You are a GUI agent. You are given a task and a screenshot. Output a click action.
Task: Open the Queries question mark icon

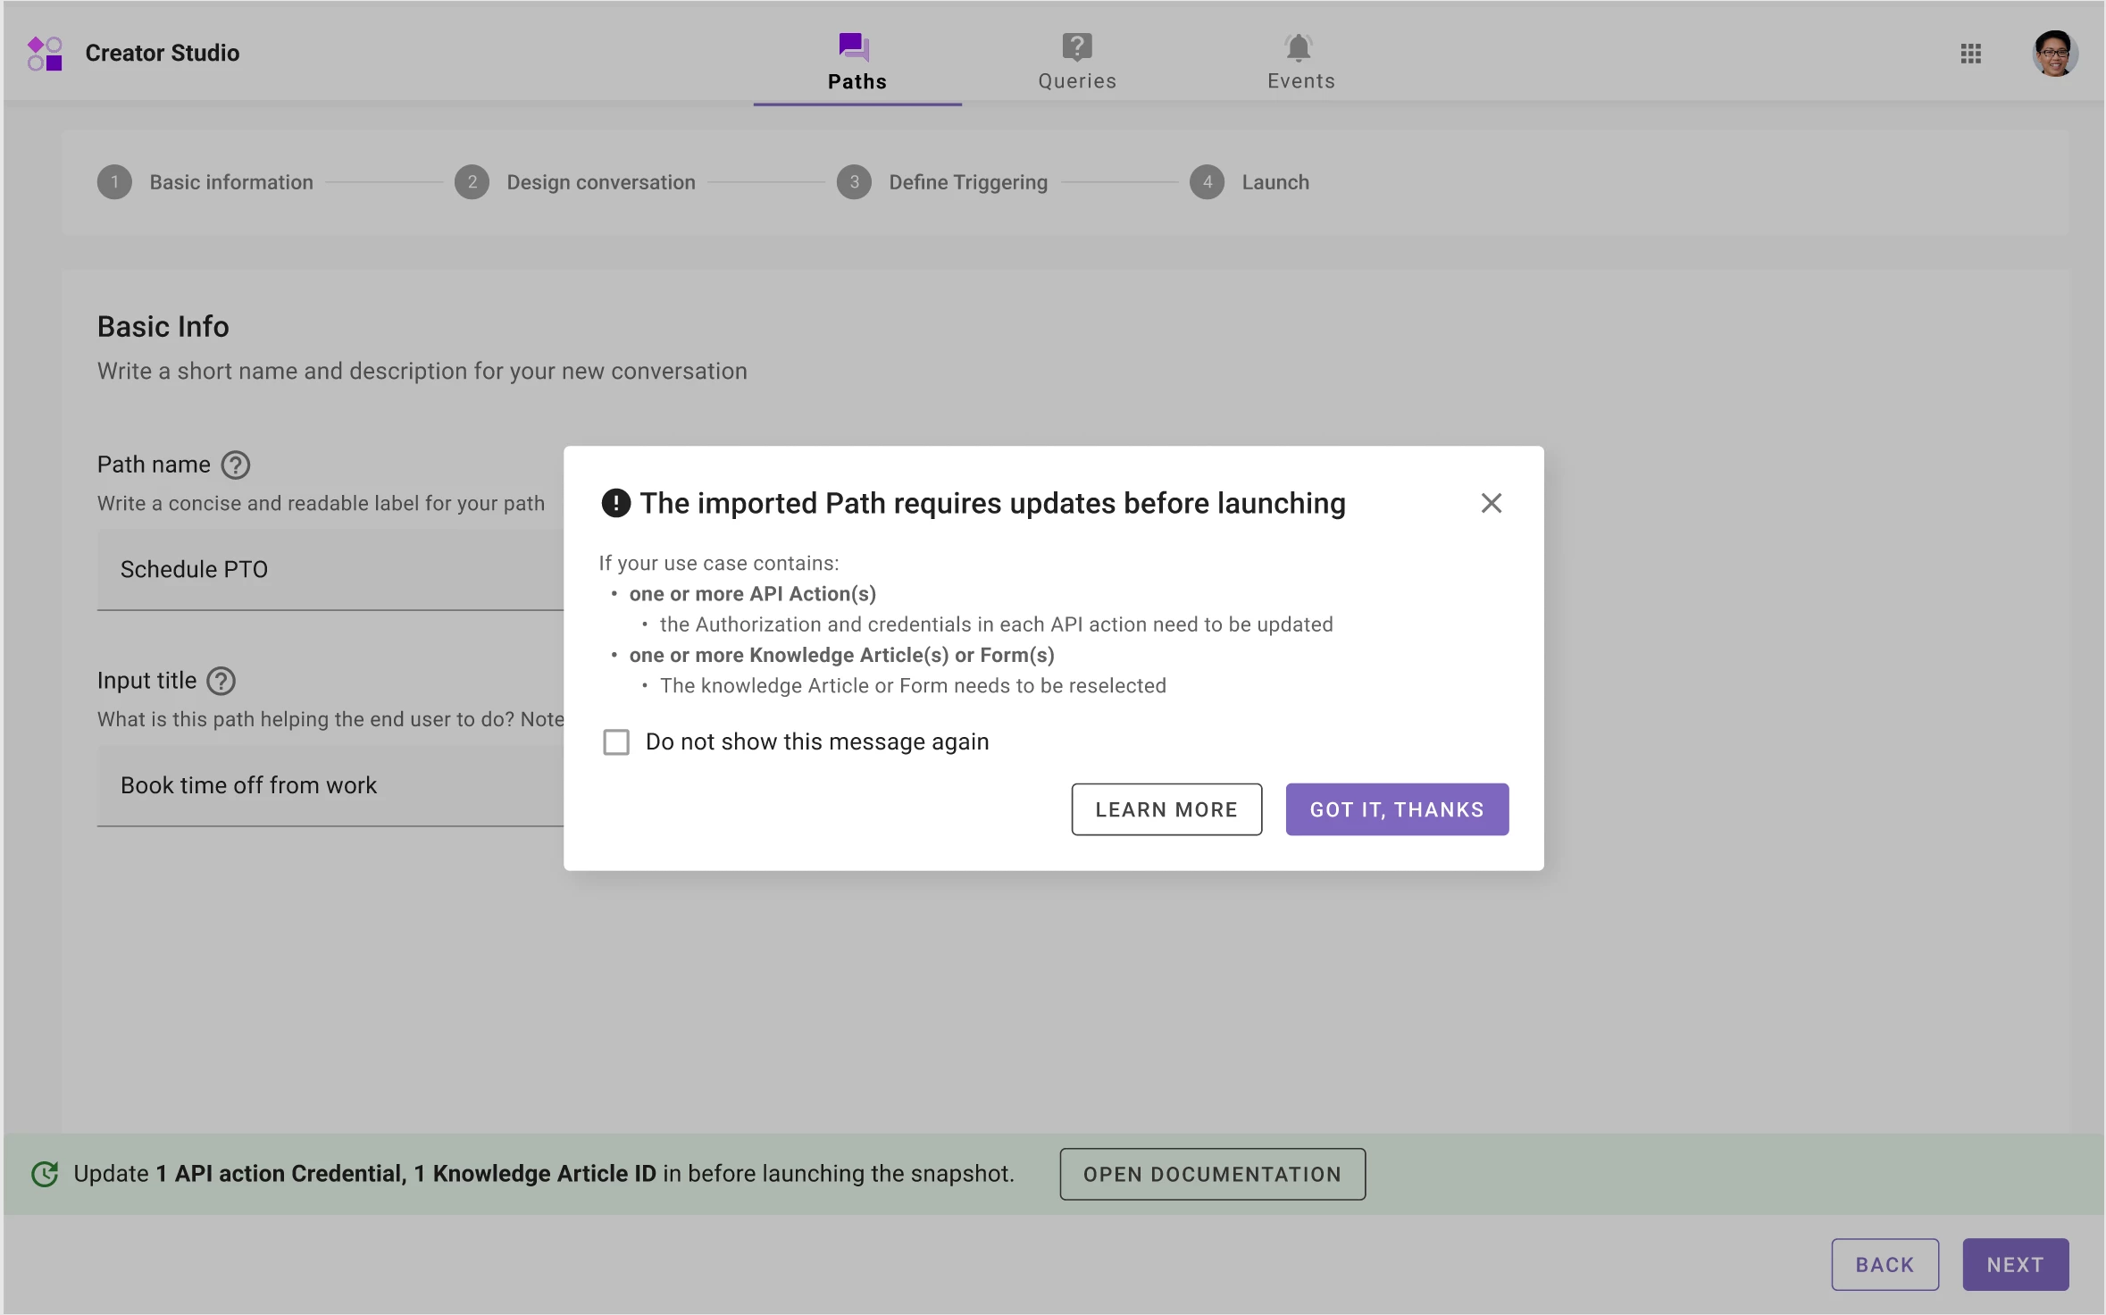pyautogui.click(x=1077, y=46)
